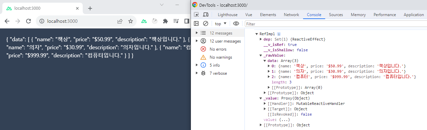427x130 pixels.
Task: Click the URL localhost:3000 in address bar
Action: [x=62, y=21]
